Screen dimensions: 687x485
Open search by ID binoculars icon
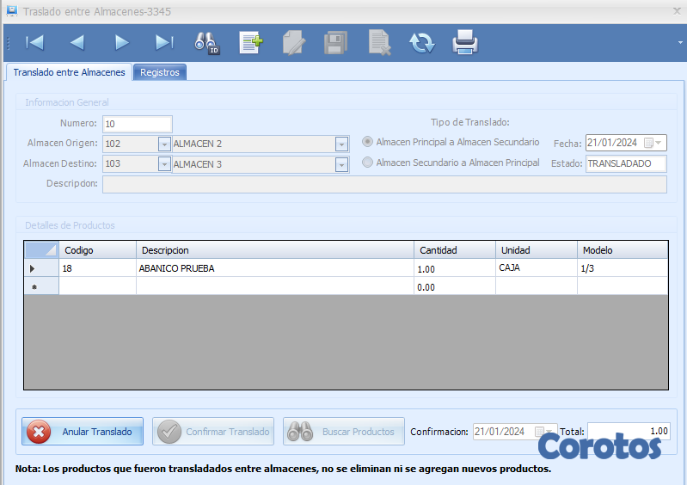[x=207, y=42]
